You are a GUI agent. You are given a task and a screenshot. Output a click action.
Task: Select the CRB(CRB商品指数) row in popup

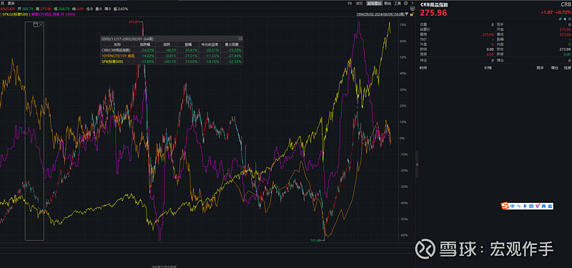tap(172, 50)
